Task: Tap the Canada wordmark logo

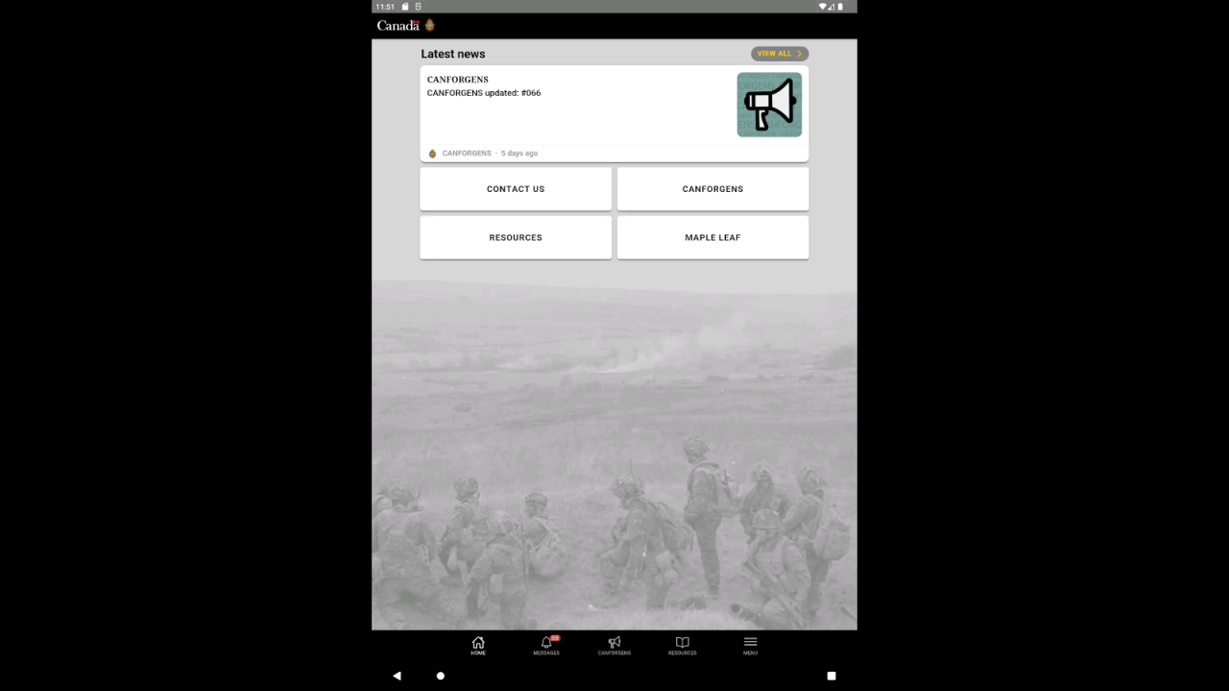Action: (x=398, y=26)
